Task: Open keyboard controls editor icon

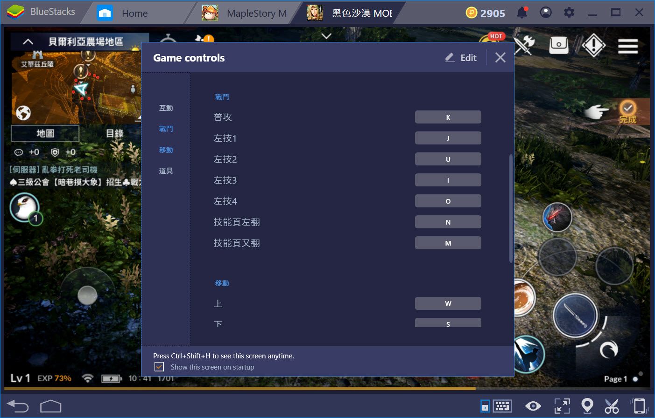Action: pos(502,406)
